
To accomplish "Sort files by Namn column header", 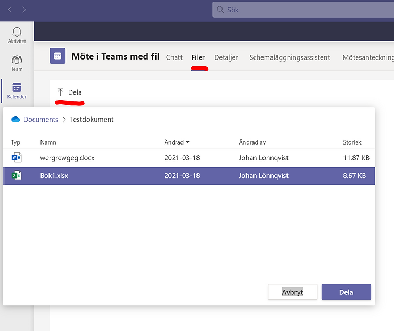I will pyautogui.click(x=48, y=142).
